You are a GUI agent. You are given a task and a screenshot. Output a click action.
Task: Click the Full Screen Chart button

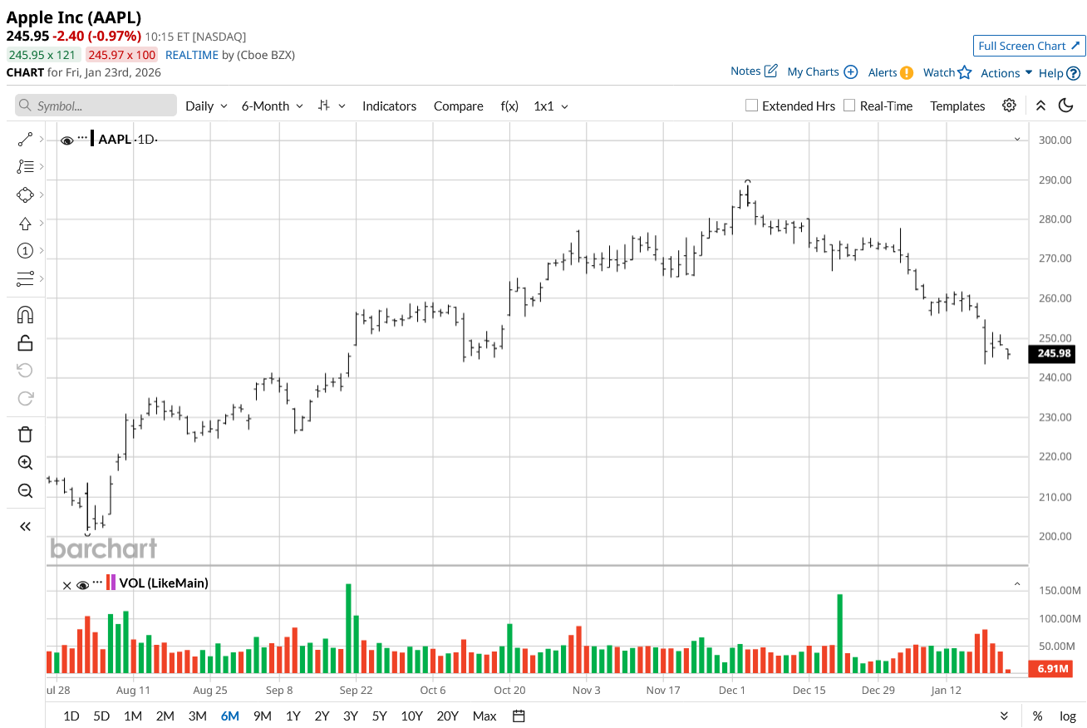[x=1029, y=46]
